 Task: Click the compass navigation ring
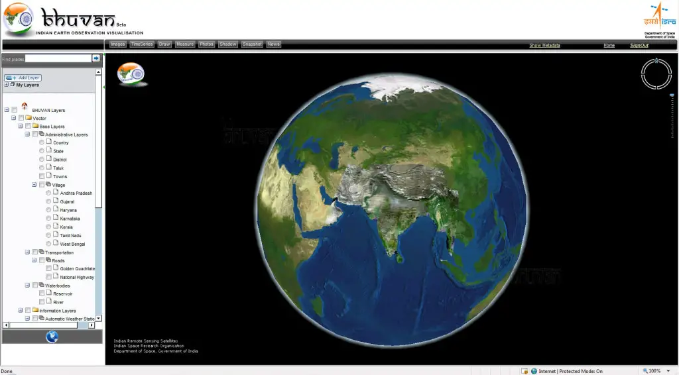coord(656,74)
